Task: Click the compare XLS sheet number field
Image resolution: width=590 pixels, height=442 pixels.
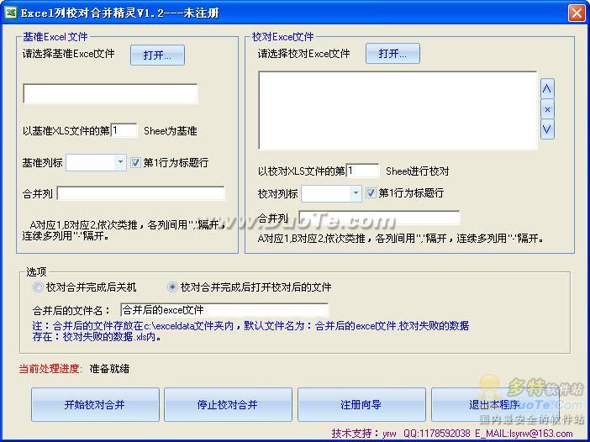Action: point(362,171)
